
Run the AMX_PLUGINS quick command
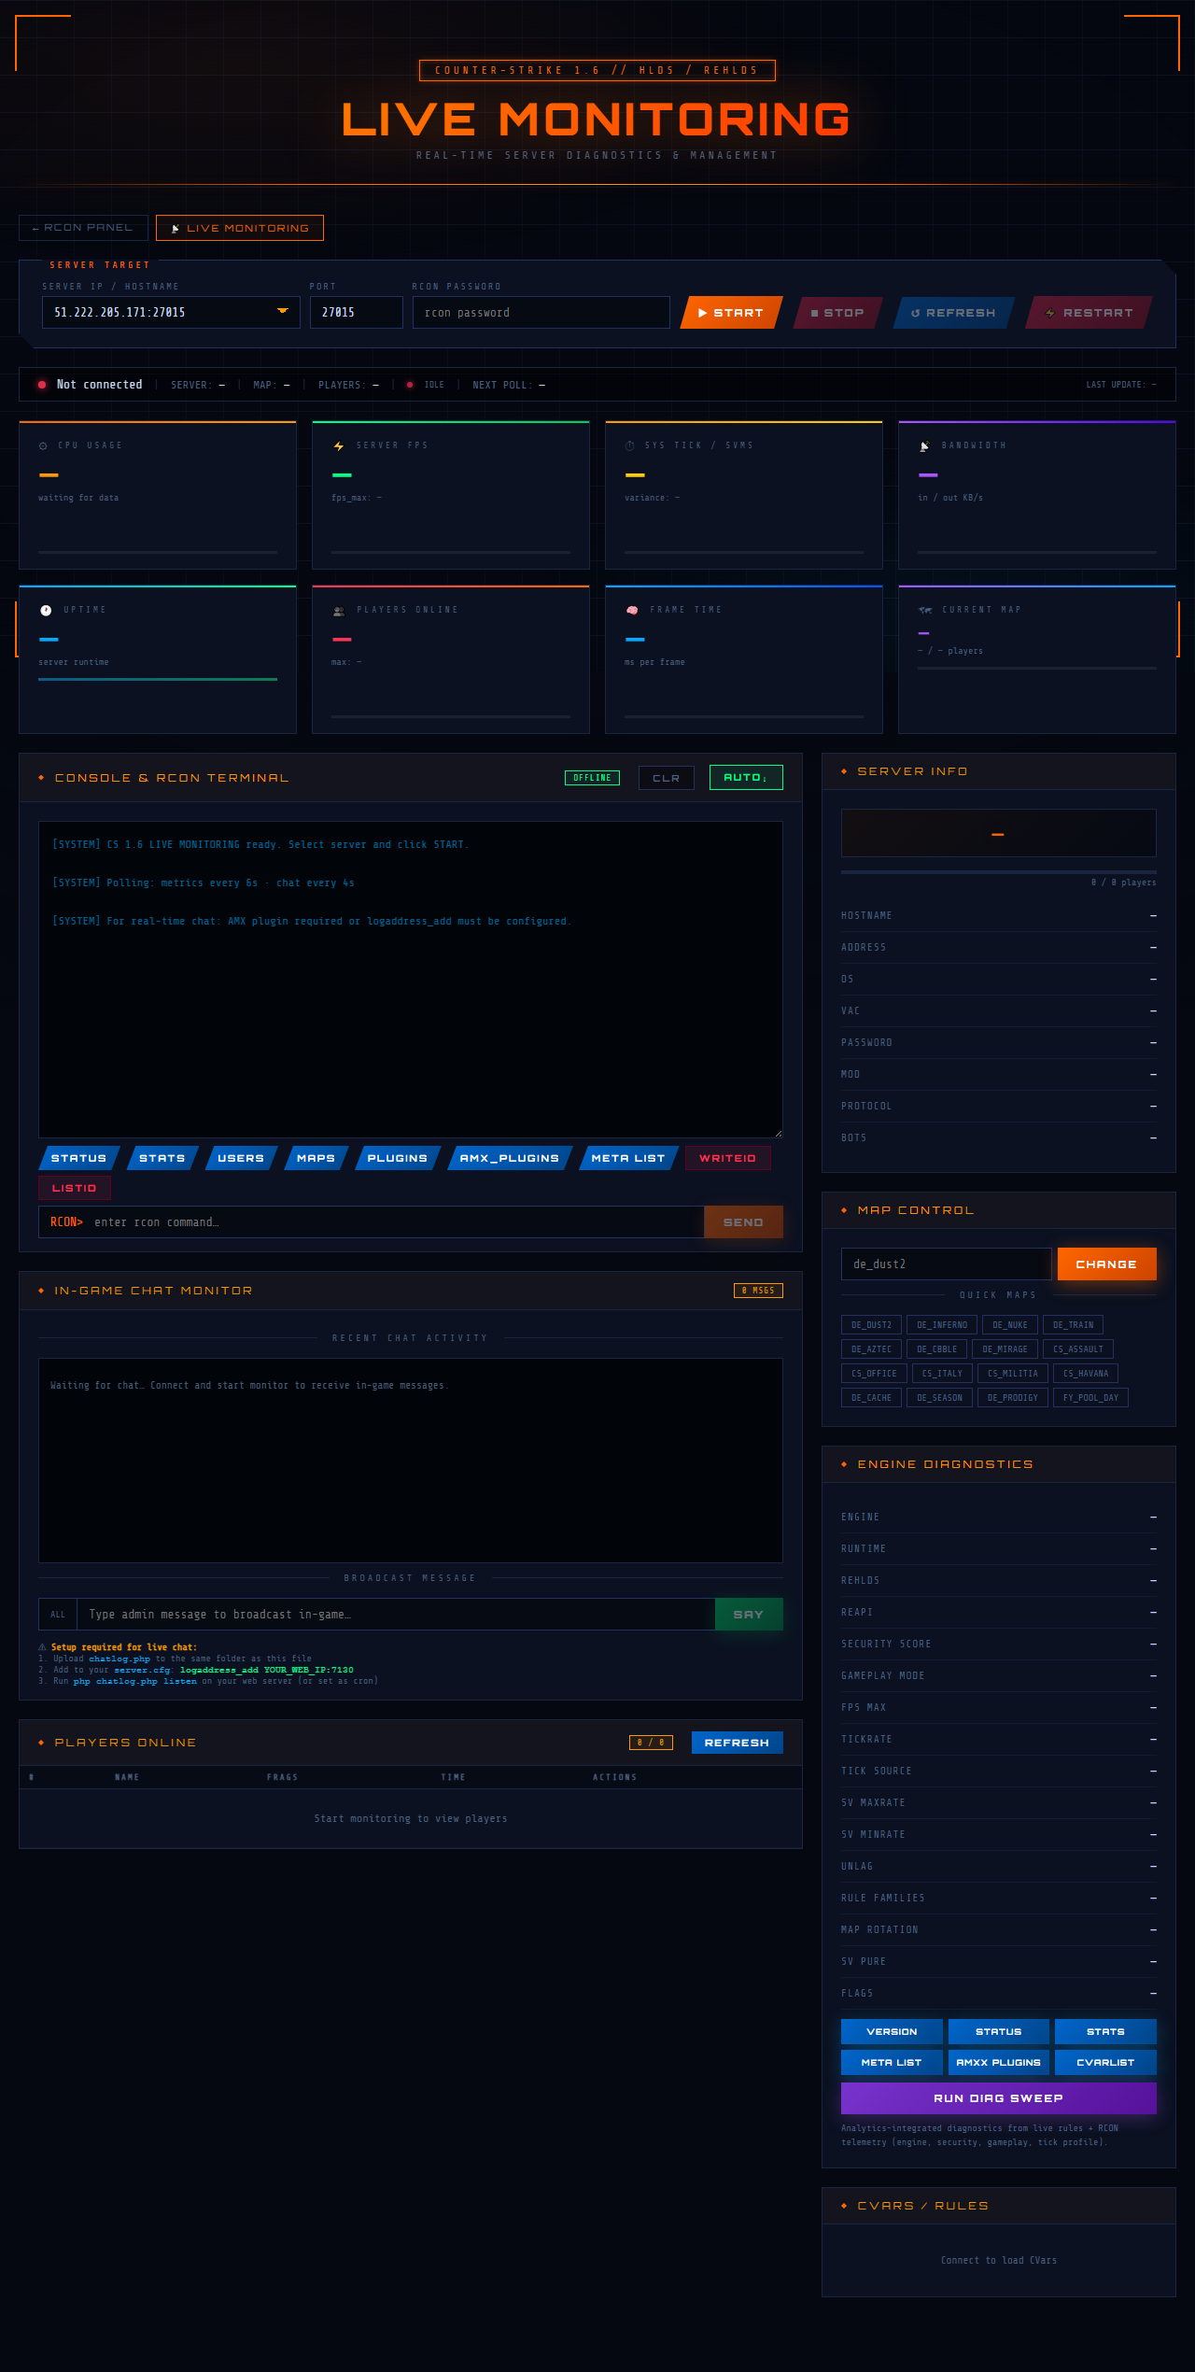[510, 1158]
